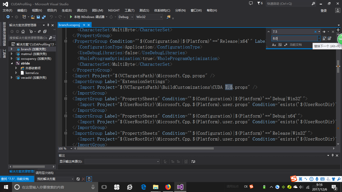
Task: Start the 本地 Windows 调试器 debugger
Action: pos(87,17)
